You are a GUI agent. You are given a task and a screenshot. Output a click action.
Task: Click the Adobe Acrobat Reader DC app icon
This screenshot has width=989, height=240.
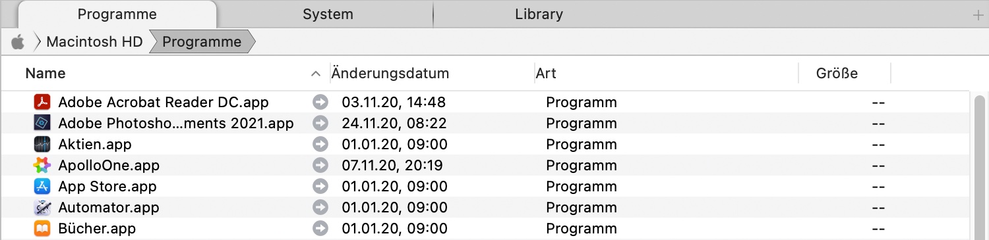[x=42, y=103]
